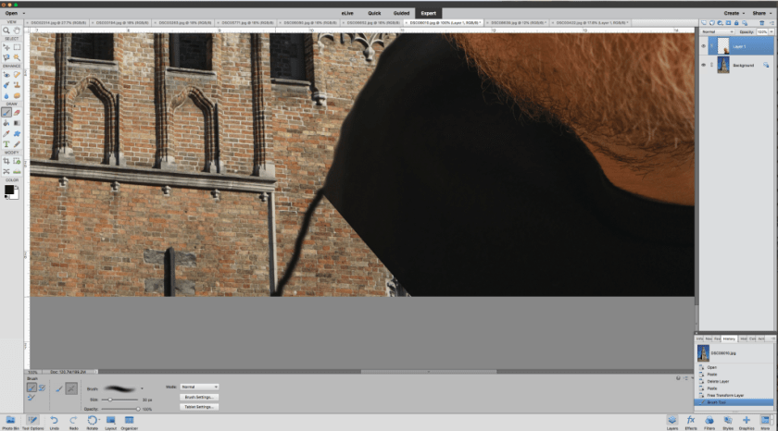Select the Crop tool
Image resolution: width=778 pixels, height=431 pixels.
pyautogui.click(x=6, y=161)
